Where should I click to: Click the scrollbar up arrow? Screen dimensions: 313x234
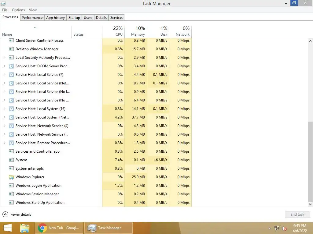(310, 41)
